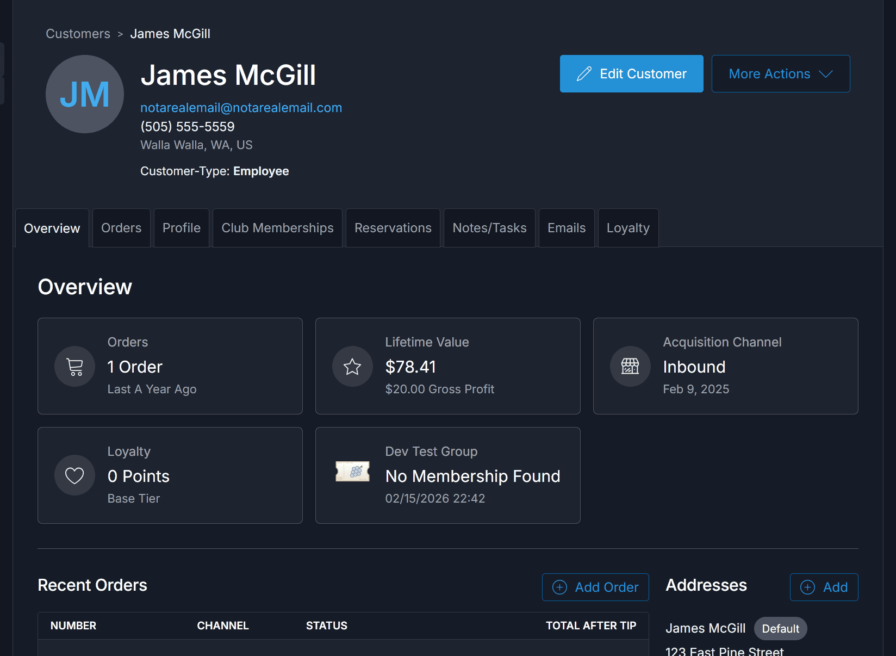
Task: Click the plus icon in Addresses Add button
Action: pyautogui.click(x=808, y=587)
